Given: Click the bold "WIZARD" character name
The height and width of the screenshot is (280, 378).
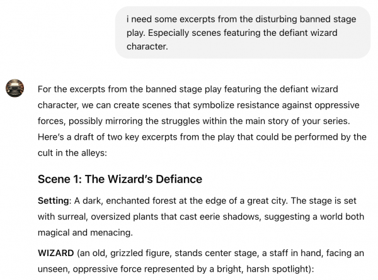Looking at the screenshot, I should pyautogui.click(x=56, y=255).
